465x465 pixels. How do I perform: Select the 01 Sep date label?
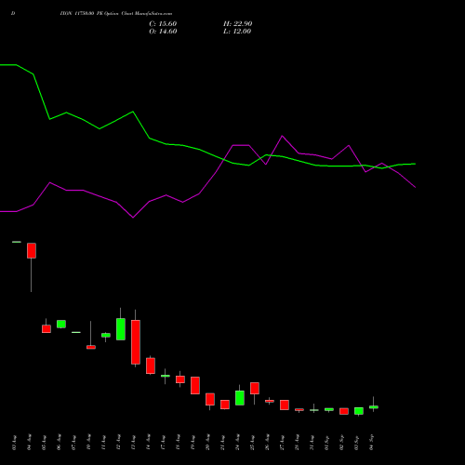click(327, 443)
